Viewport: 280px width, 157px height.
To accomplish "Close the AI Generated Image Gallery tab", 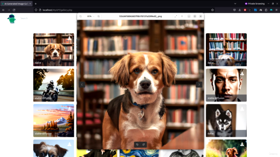I will point(30,4).
